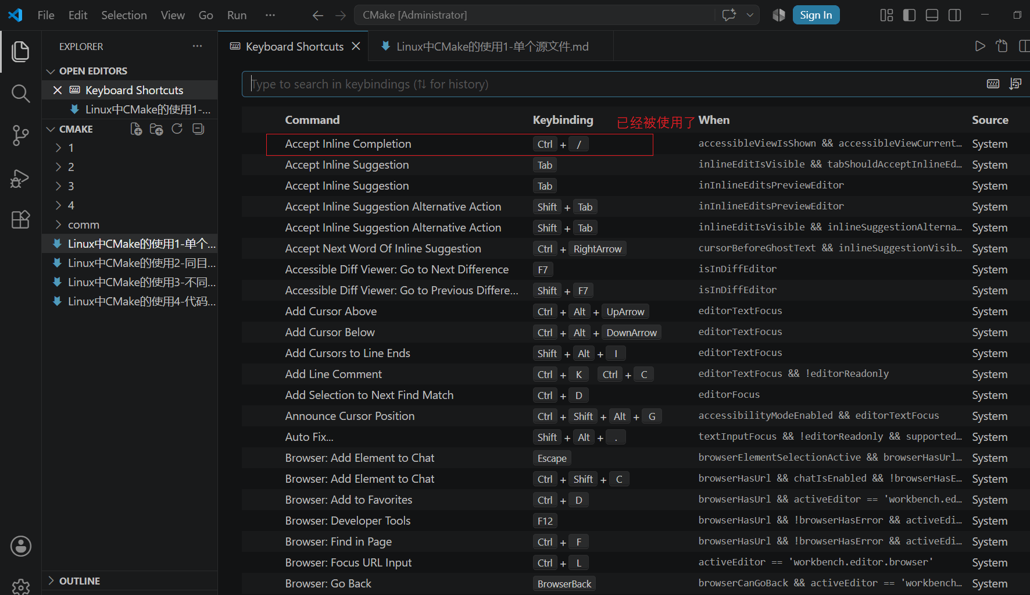Close Keyboard Shortcuts tab with X
1030x595 pixels.
pyautogui.click(x=356, y=46)
